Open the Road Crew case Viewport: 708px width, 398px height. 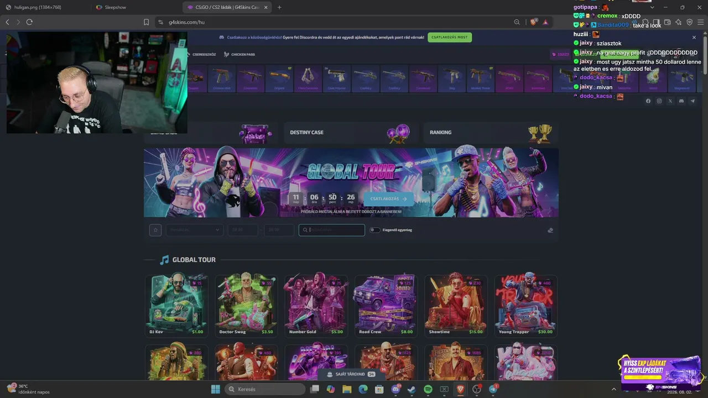pyautogui.click(x=386, y=305)
